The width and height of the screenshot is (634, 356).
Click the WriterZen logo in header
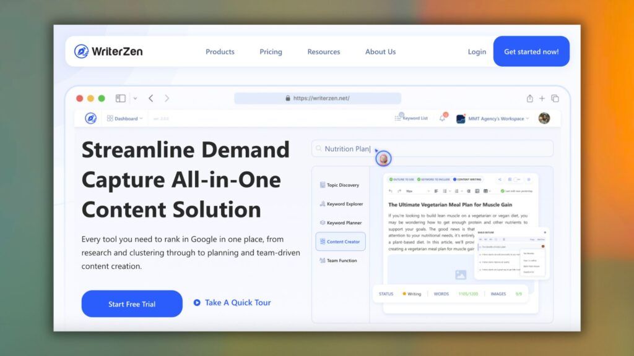coord(108,51)
